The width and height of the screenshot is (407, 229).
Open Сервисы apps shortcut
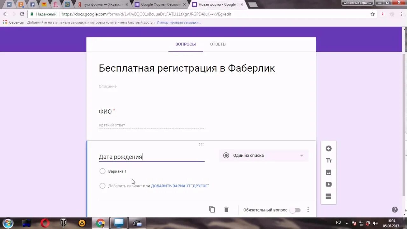(13, 22)
